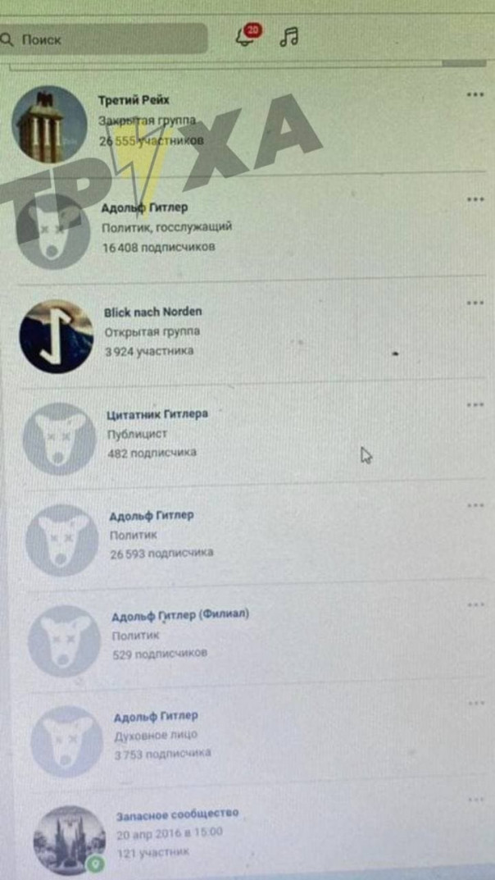This screenshot has height=880, width=495.
Task: Open three-dot menu for Blick nach Norden
Action: point(475,303)
